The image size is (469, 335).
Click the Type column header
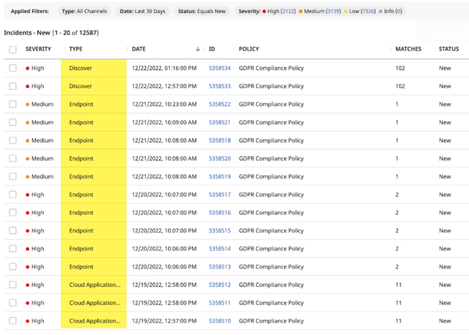(76, 49)
